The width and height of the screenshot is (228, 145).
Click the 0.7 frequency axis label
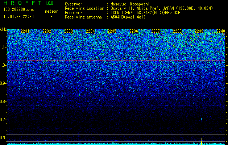[x=3, y=120]
